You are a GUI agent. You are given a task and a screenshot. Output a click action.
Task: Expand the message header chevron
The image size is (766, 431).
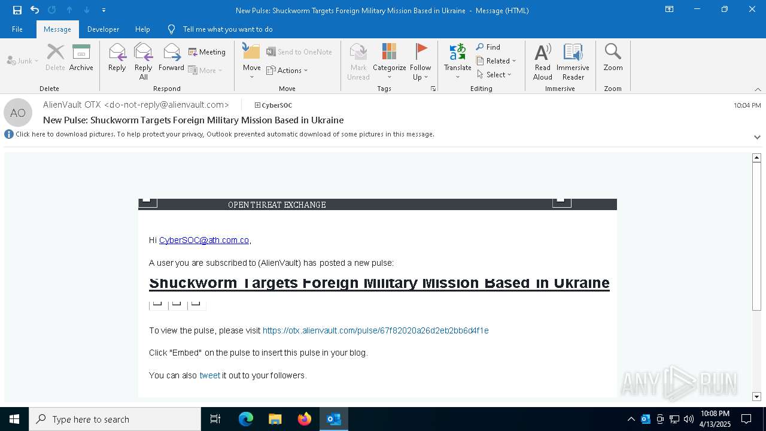pyautogui.click(x=757, y=137)
